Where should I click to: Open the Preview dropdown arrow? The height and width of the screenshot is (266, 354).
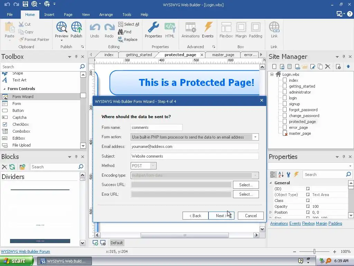point(62,41)
